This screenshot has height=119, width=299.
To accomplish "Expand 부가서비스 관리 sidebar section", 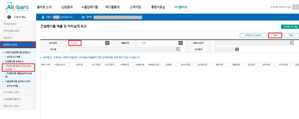I will click(x=18, y=92).
